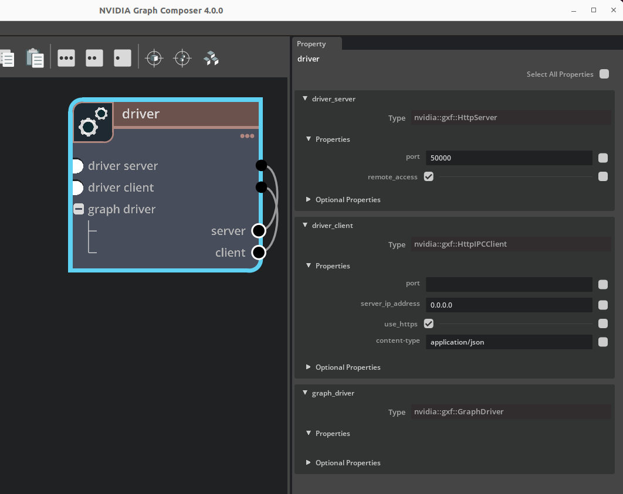The height and width of the screenshot is (494, 623).
Task: Click the 'driver server' label on node
Action: [x=123, y=166]
